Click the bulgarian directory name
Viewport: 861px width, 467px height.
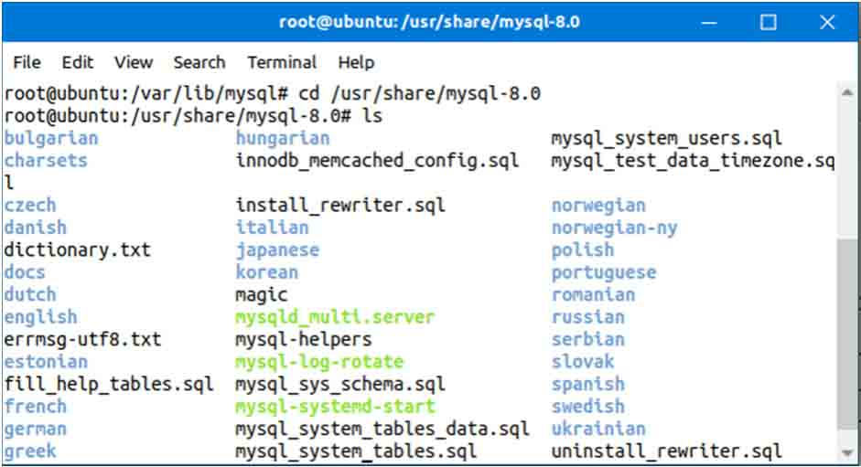pos(51,138)
